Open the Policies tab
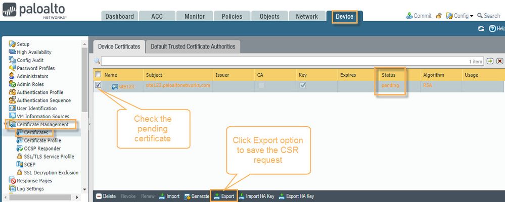Screen dimensions: 505x202 (x=232, y=16)
